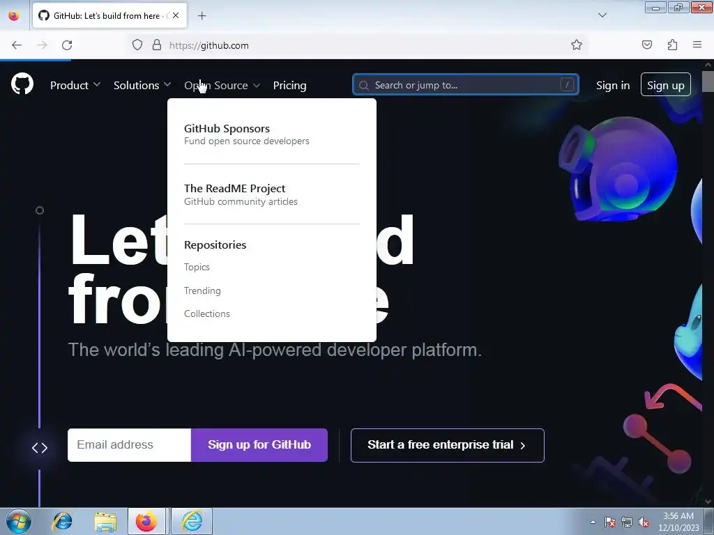Screen dimensions: 714x535
Task: Select Topics under Repositories
Action: [197, 267]
